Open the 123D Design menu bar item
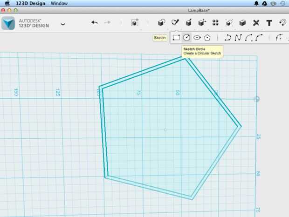This screenshot has width=289, height=217. tap(30, 3)
